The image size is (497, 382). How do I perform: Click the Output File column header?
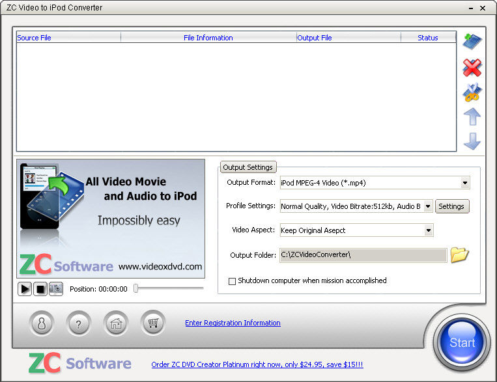[348, 38]
